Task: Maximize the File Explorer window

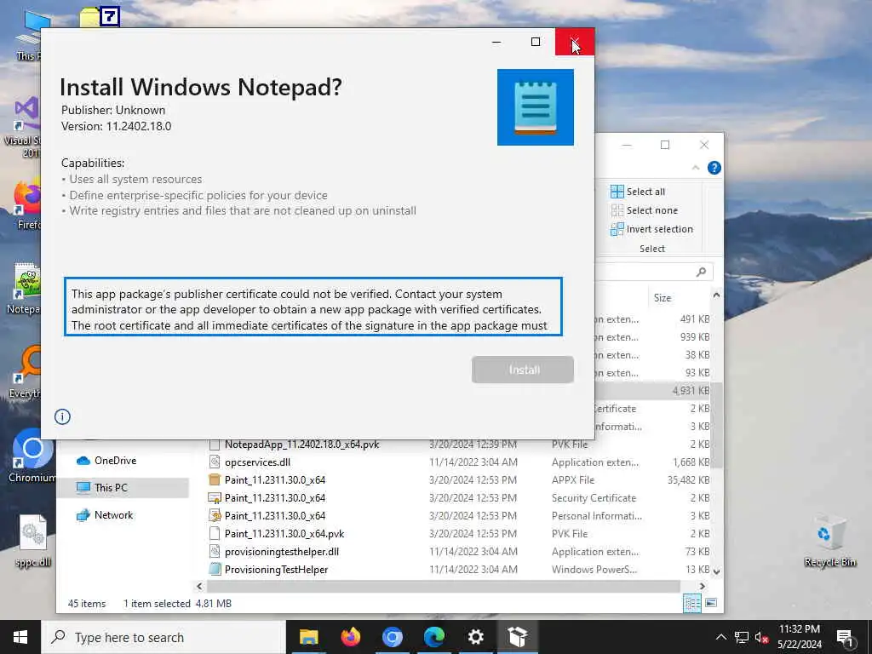Action: click(x=664, y=145)
